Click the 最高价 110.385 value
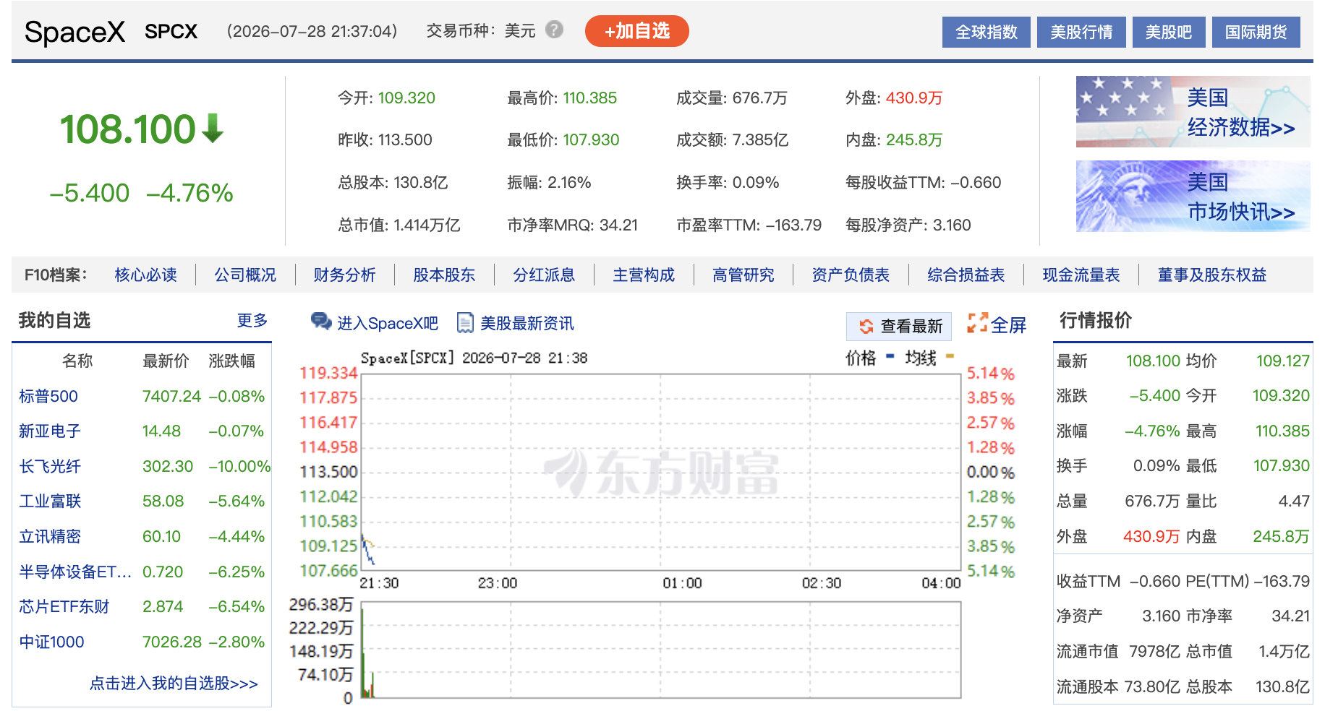The height and width of the screenshot is (711, 1325). (589, 98)
